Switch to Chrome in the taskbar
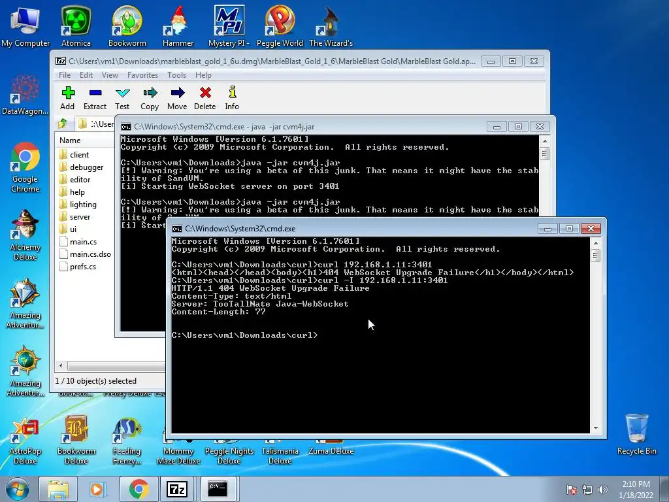Screen dimensions: 669x502 (139, 489)
